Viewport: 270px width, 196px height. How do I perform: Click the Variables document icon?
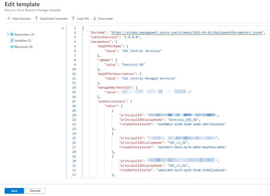click(x=12, y=41)
